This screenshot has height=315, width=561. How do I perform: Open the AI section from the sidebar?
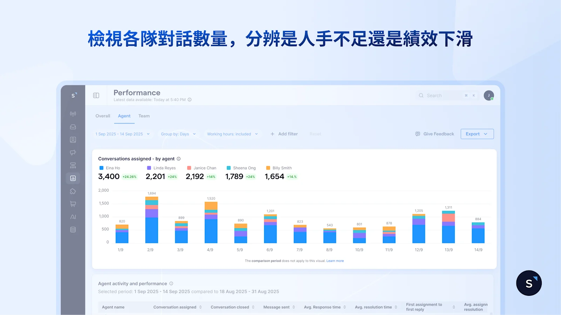pyautogui.click(x=73, y=217)
